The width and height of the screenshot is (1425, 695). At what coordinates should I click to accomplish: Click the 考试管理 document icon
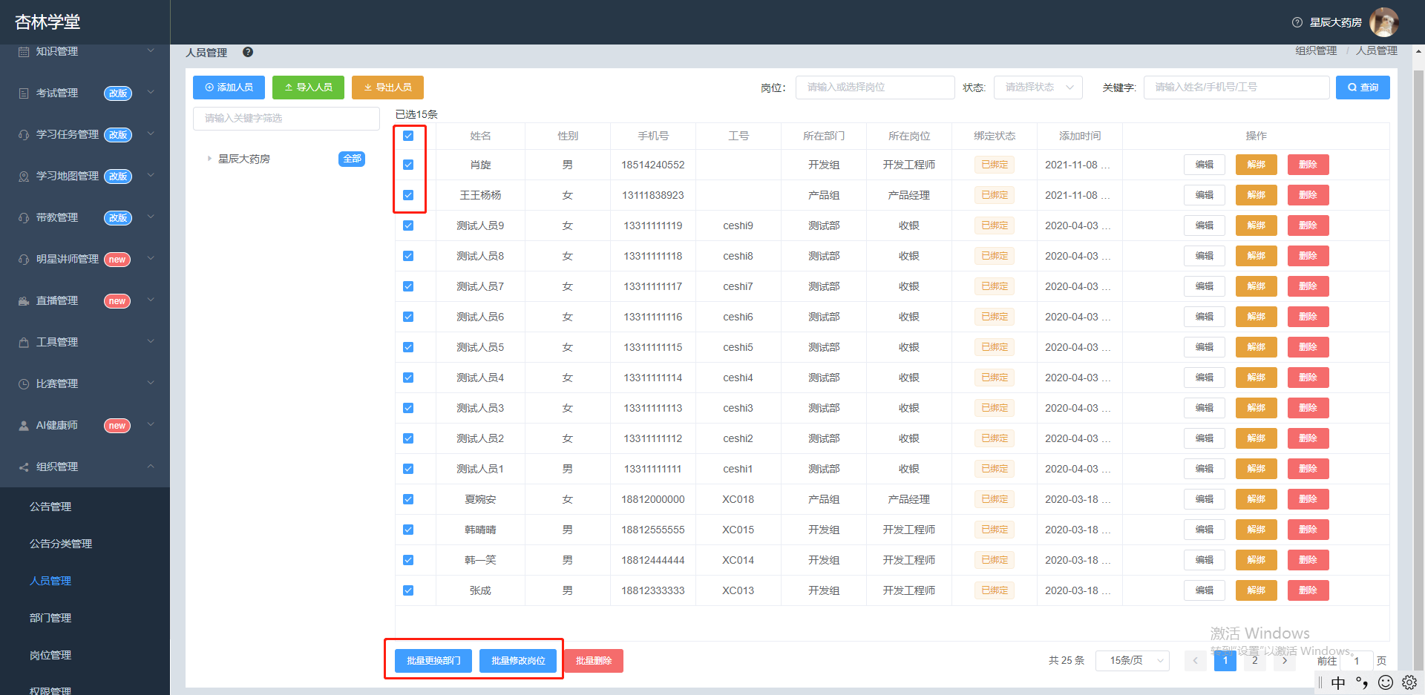[24, 93]
